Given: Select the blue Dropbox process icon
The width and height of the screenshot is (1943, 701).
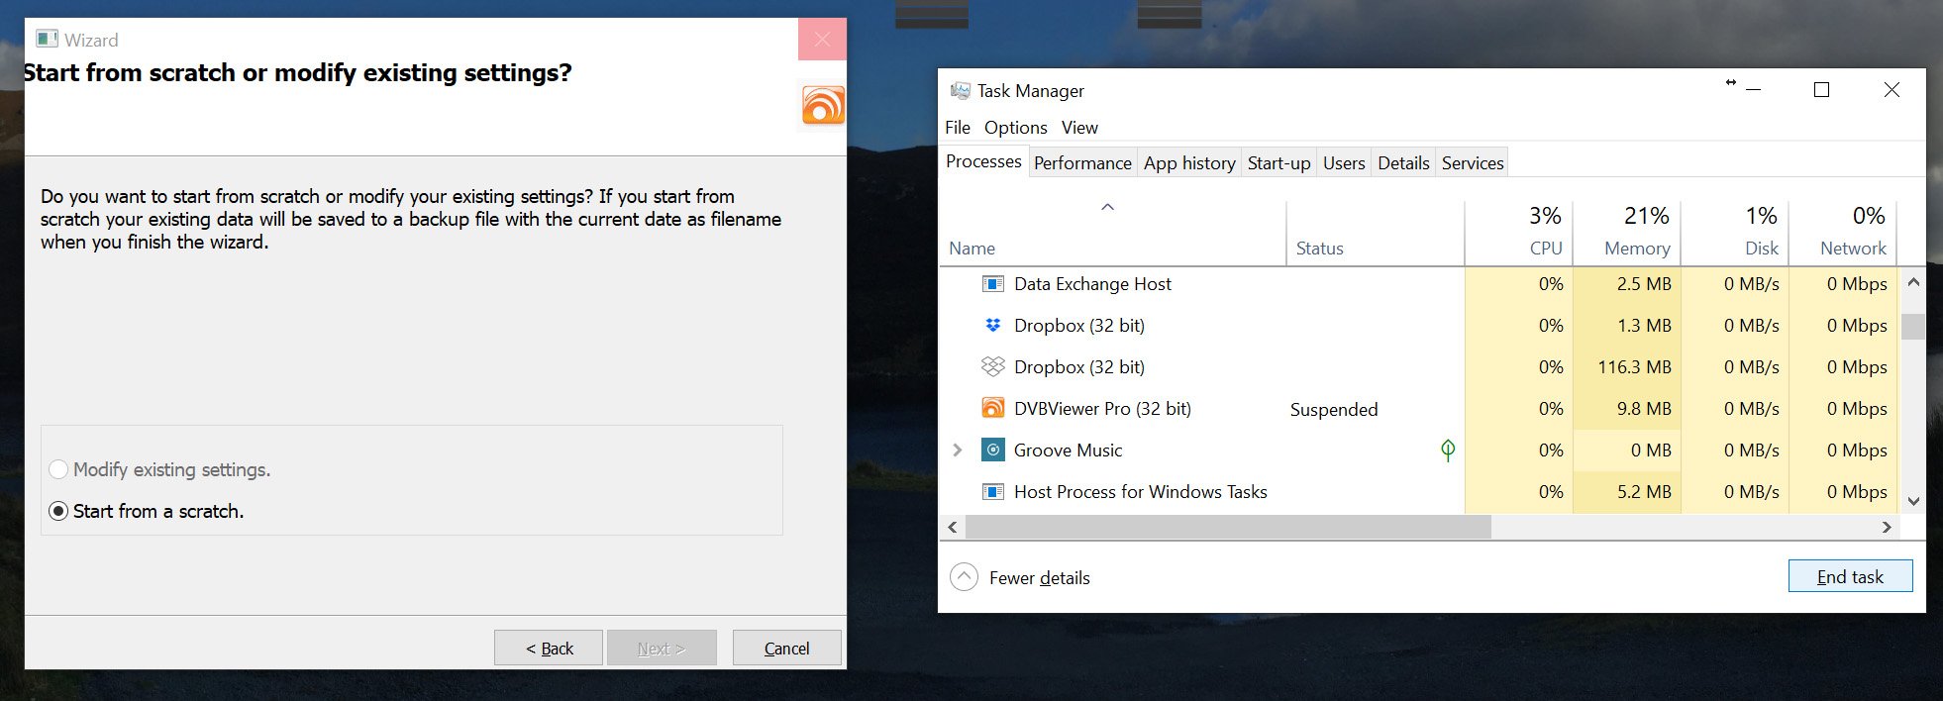Looking at the screenshot, I should coord(992,325).
